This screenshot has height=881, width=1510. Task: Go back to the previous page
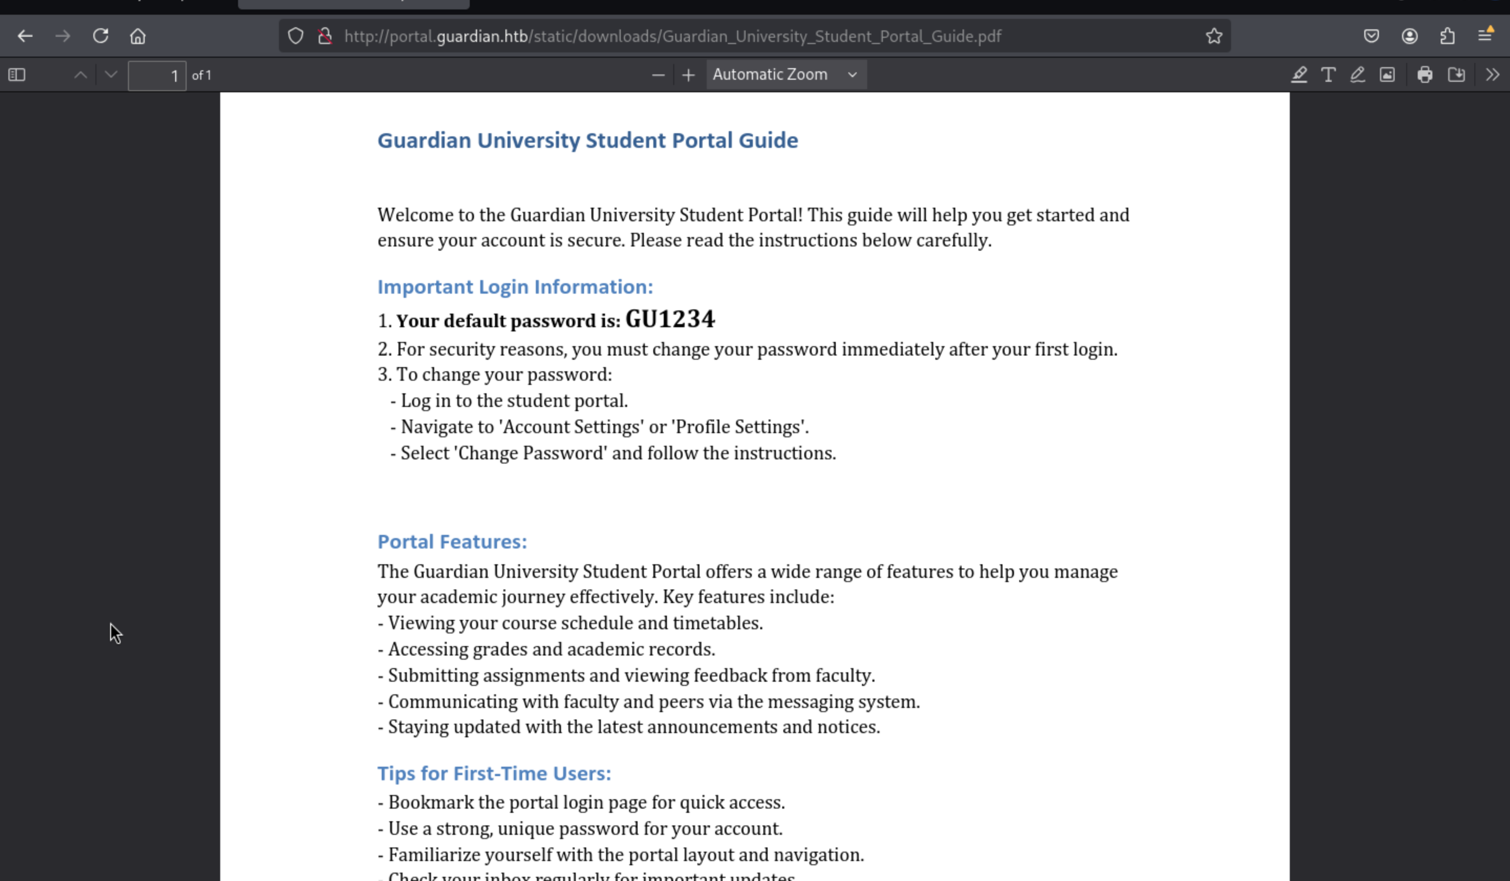coord(25,36)
